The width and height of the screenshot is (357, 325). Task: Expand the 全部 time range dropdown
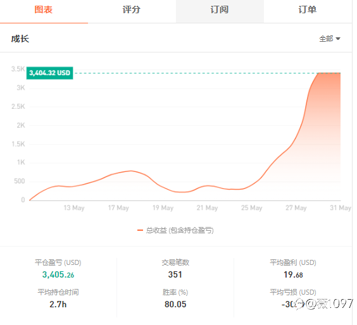(x=330, y=39)
